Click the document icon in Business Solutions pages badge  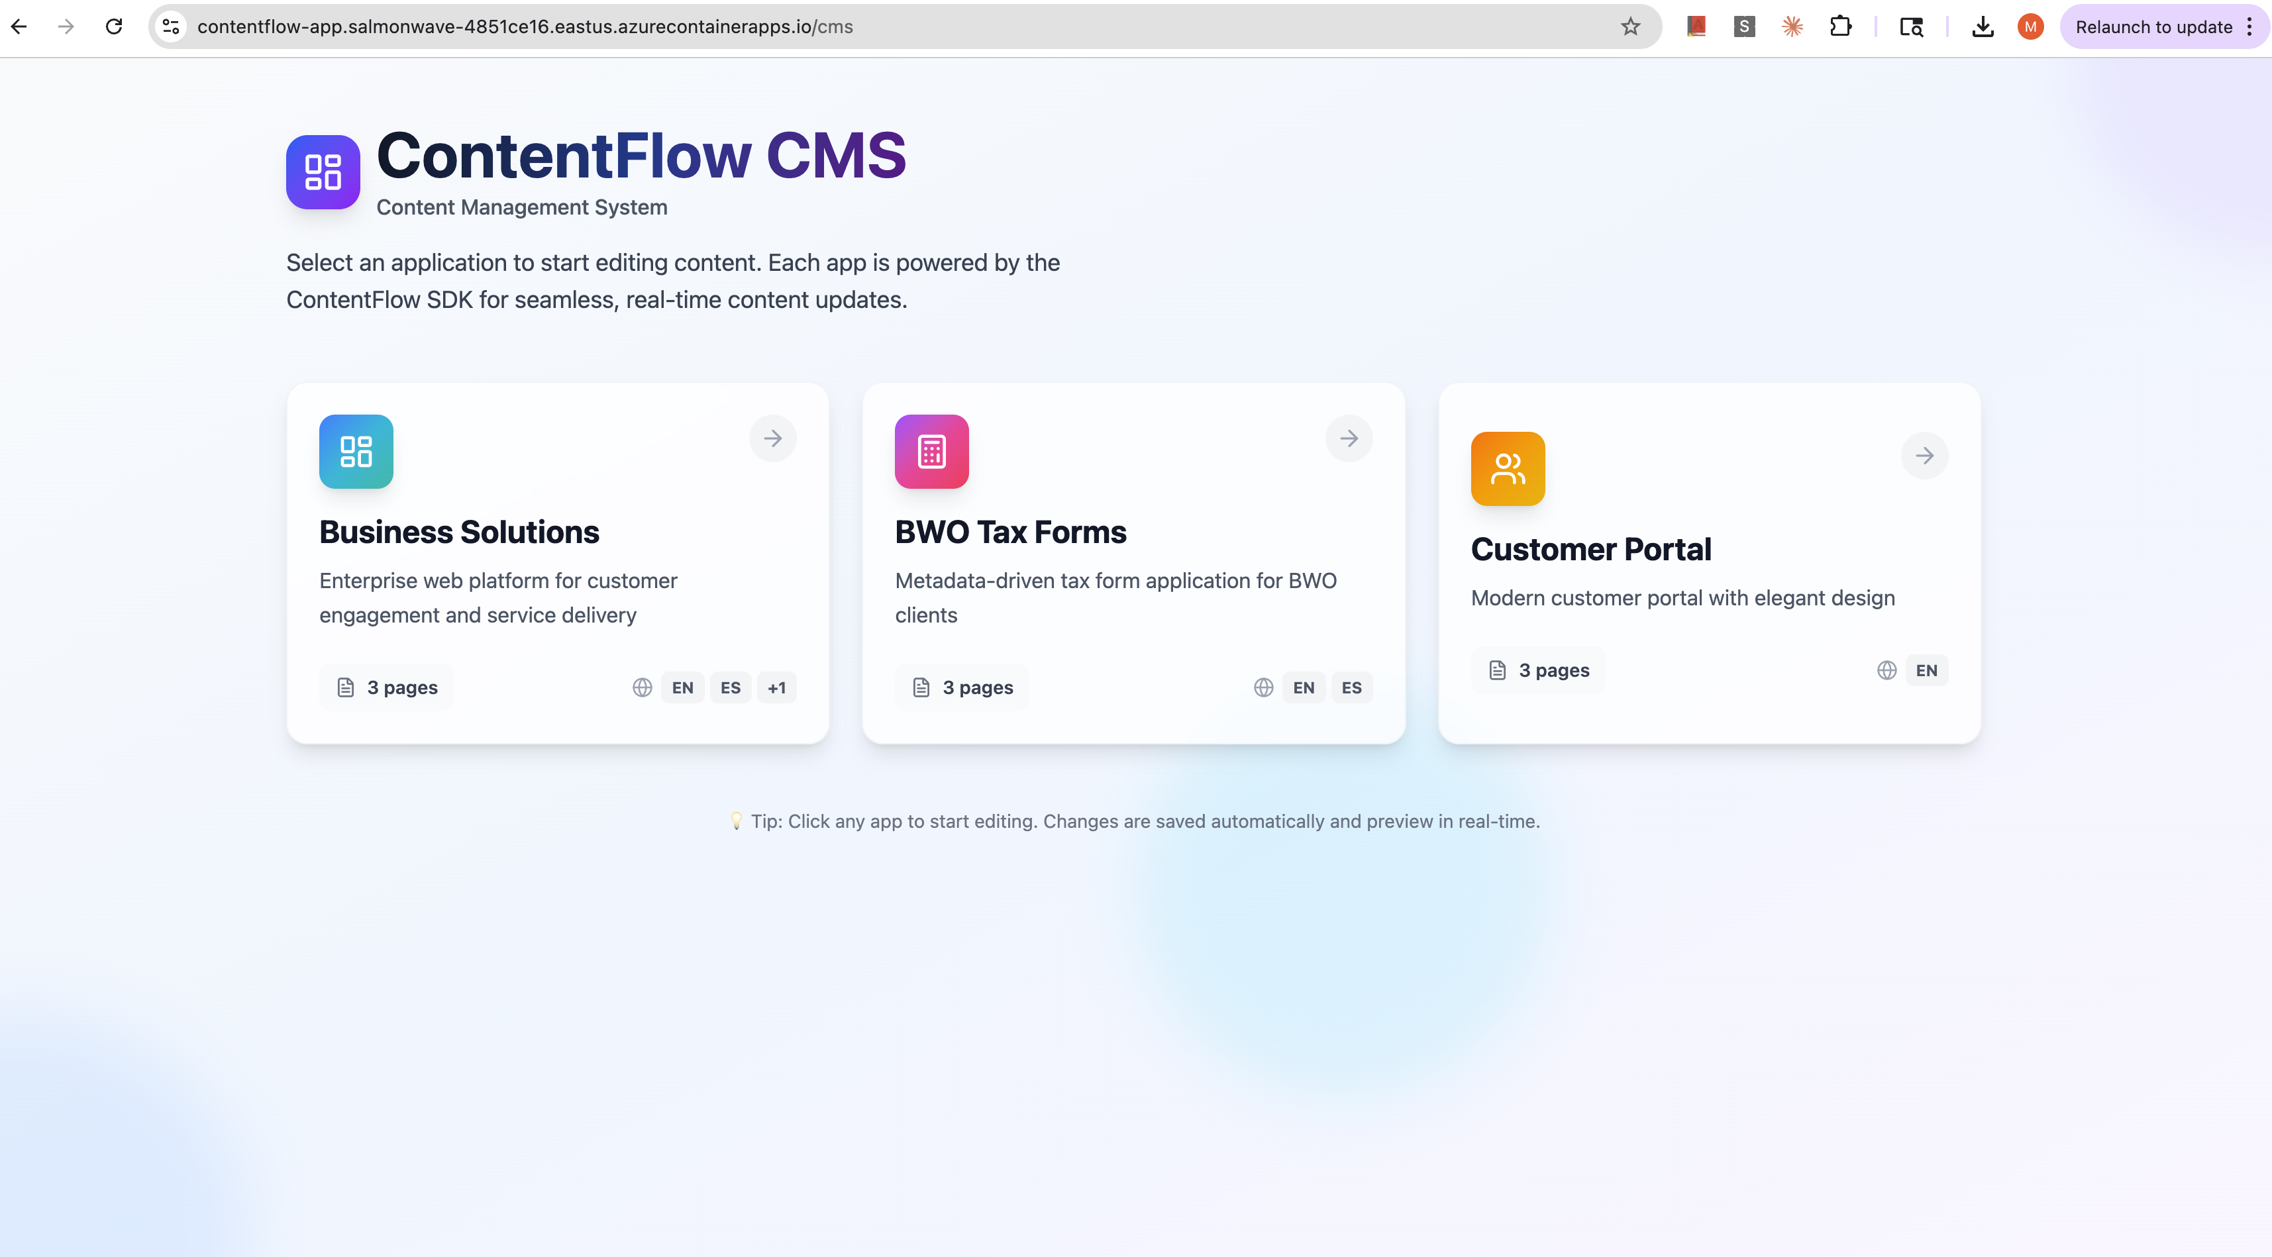tap(346, 687)
